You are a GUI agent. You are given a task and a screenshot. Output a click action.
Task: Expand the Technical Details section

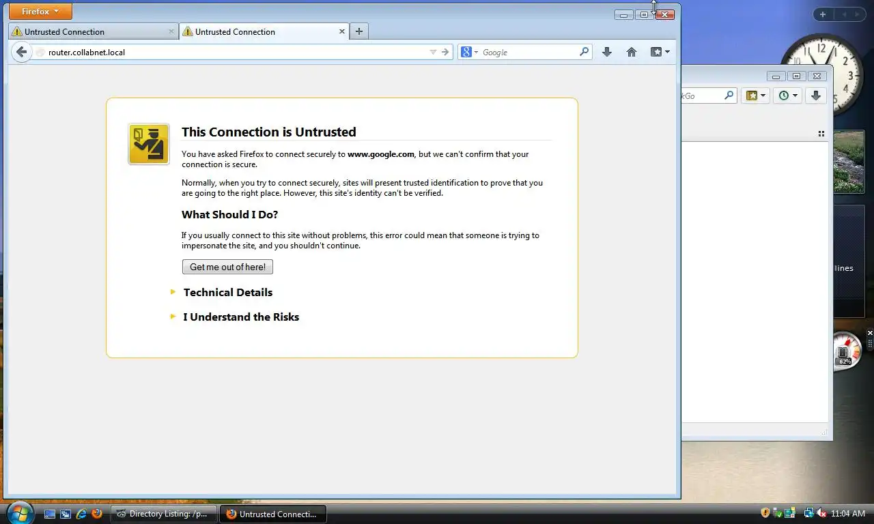[227, 292]
